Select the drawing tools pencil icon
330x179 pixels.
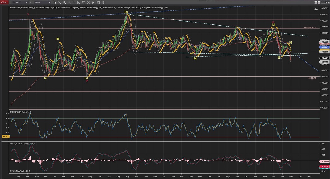(59, 2)
